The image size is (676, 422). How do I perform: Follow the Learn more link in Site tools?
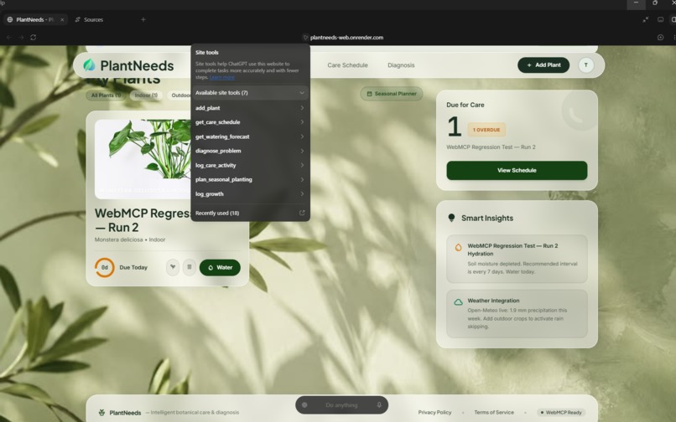[x=222, y=78]
